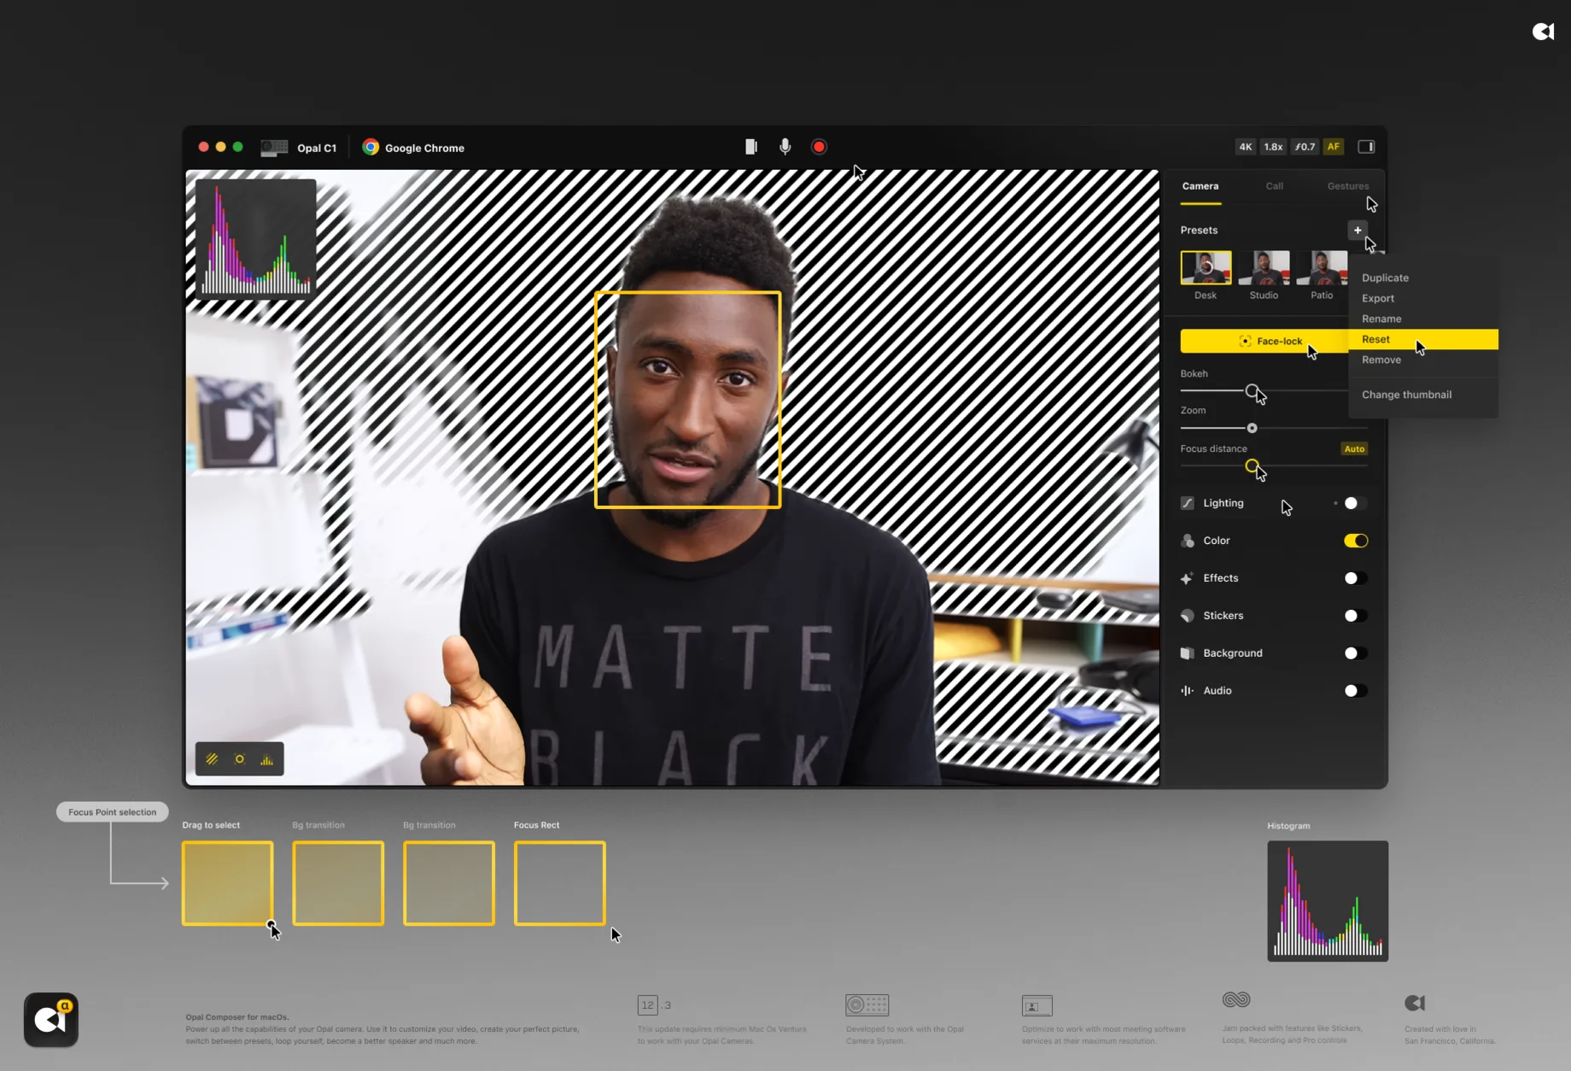Click the Color section icon

point(1188,541)
